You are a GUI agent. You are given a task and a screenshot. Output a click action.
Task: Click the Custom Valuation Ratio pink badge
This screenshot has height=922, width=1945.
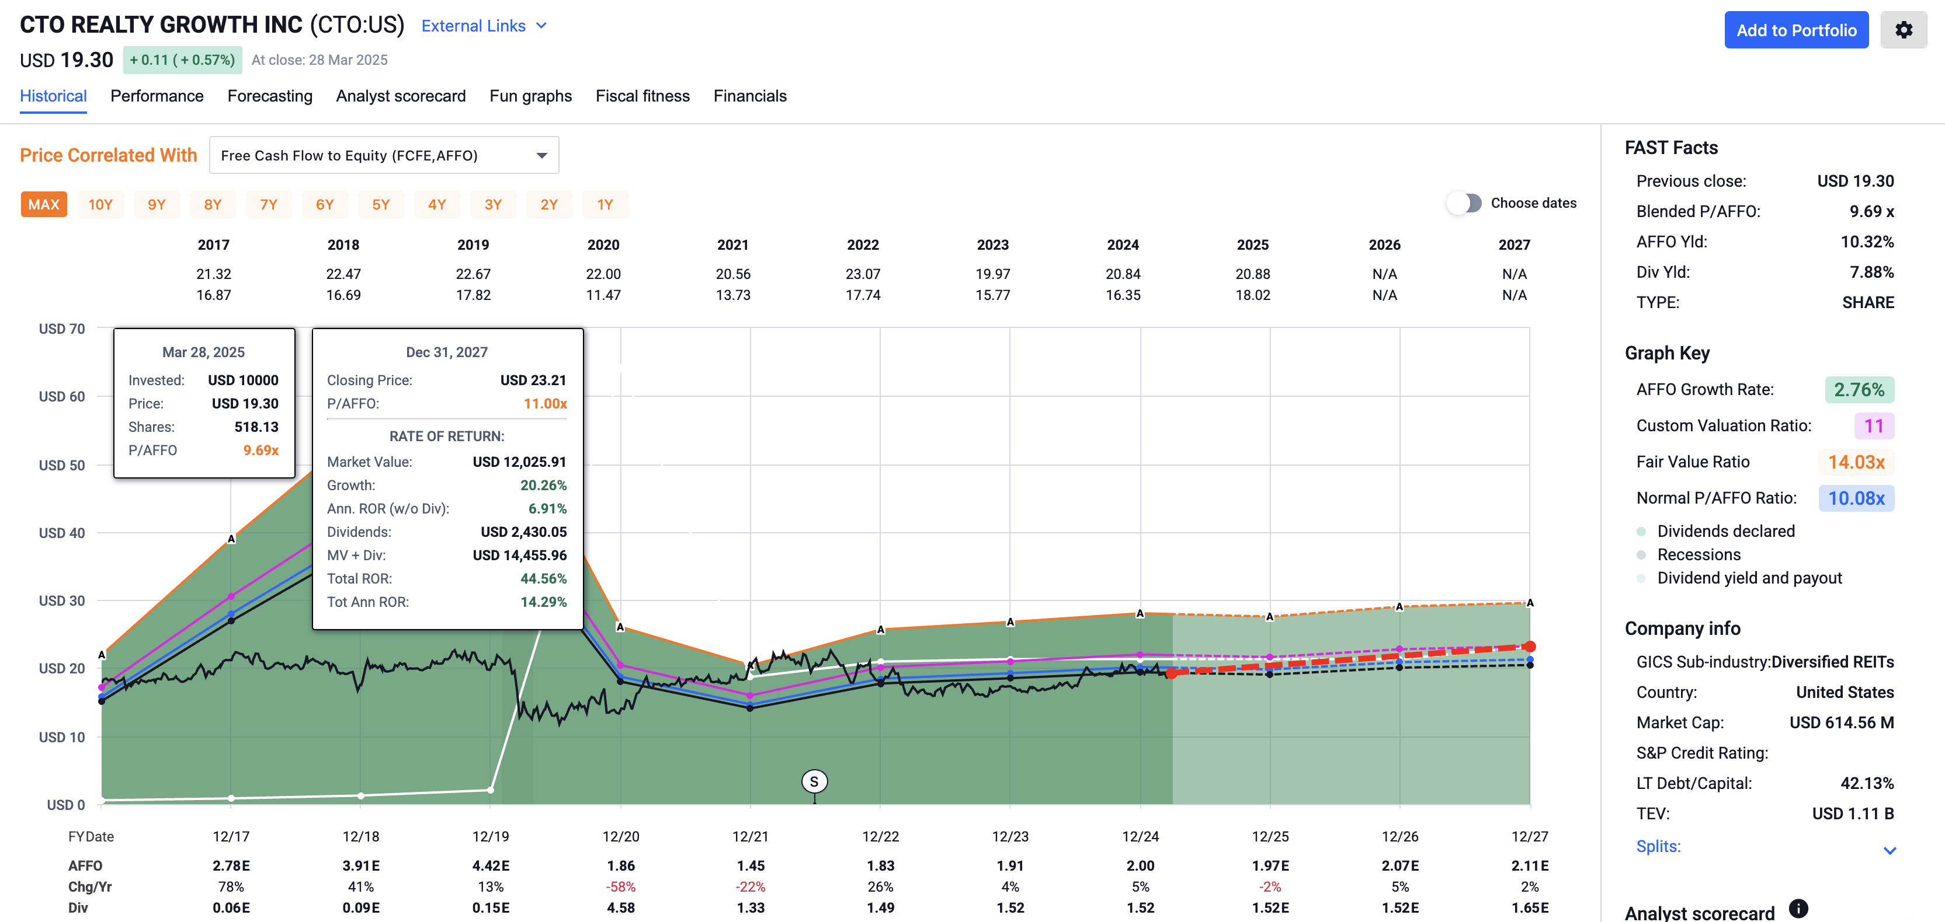pos(1875,425)
